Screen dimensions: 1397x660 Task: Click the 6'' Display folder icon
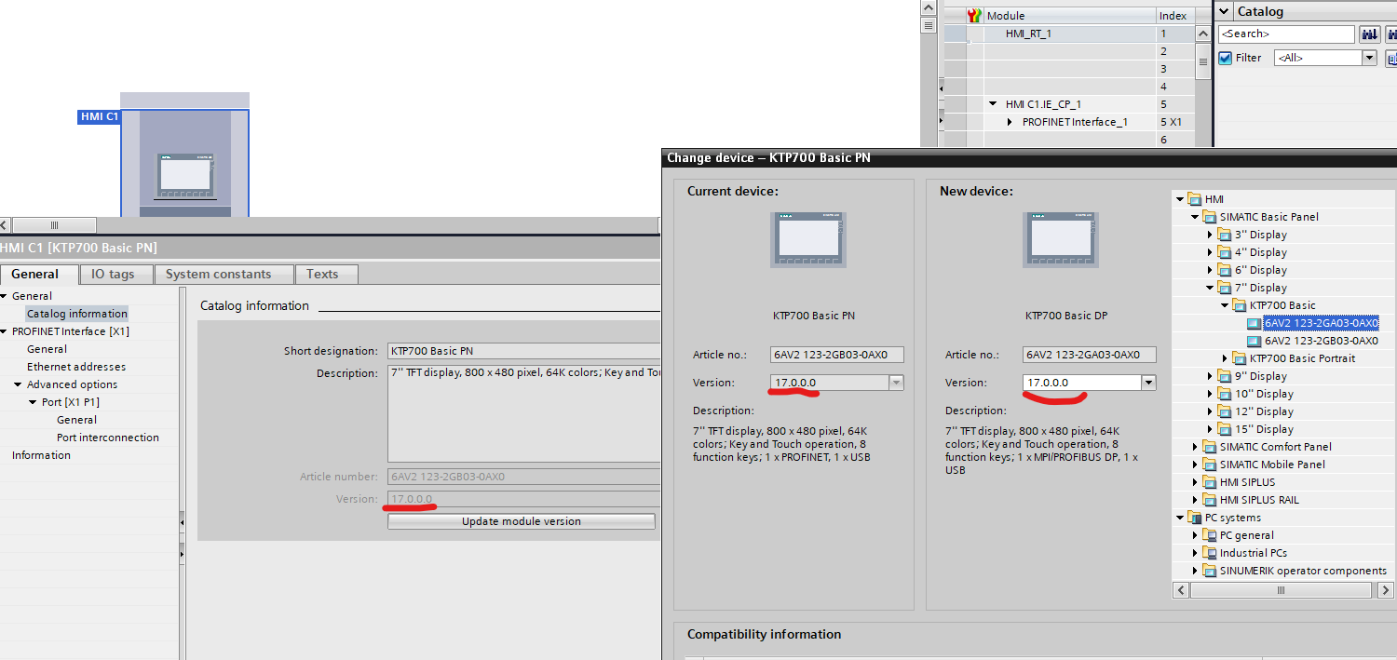point(1225,270)
